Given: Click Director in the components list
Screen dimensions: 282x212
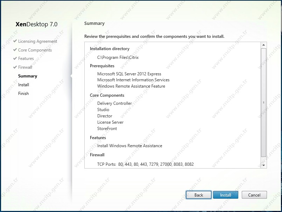Looking at the screenshot, I should tap(105, 116).
